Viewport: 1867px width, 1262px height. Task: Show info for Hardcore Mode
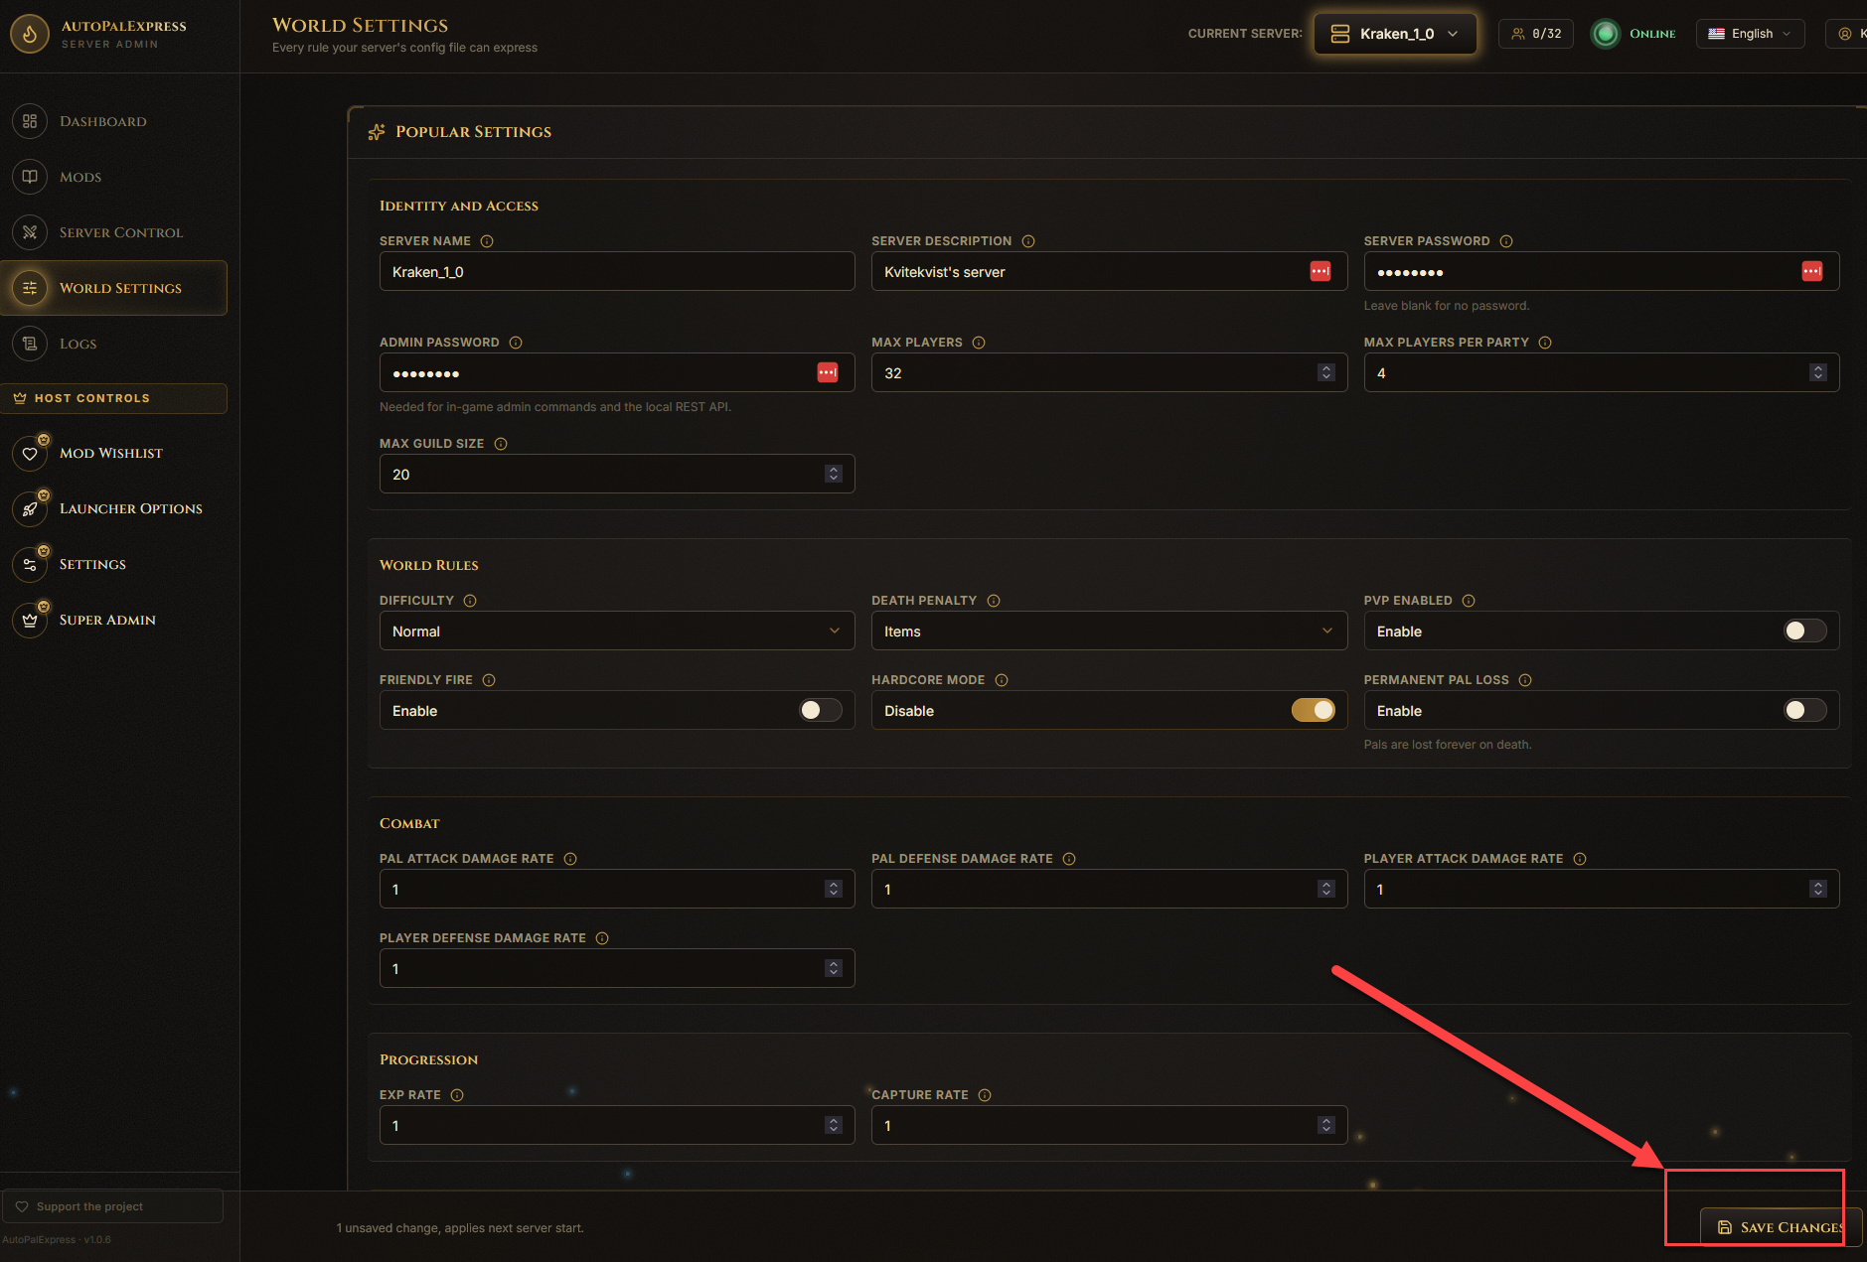pos(1002,680)
